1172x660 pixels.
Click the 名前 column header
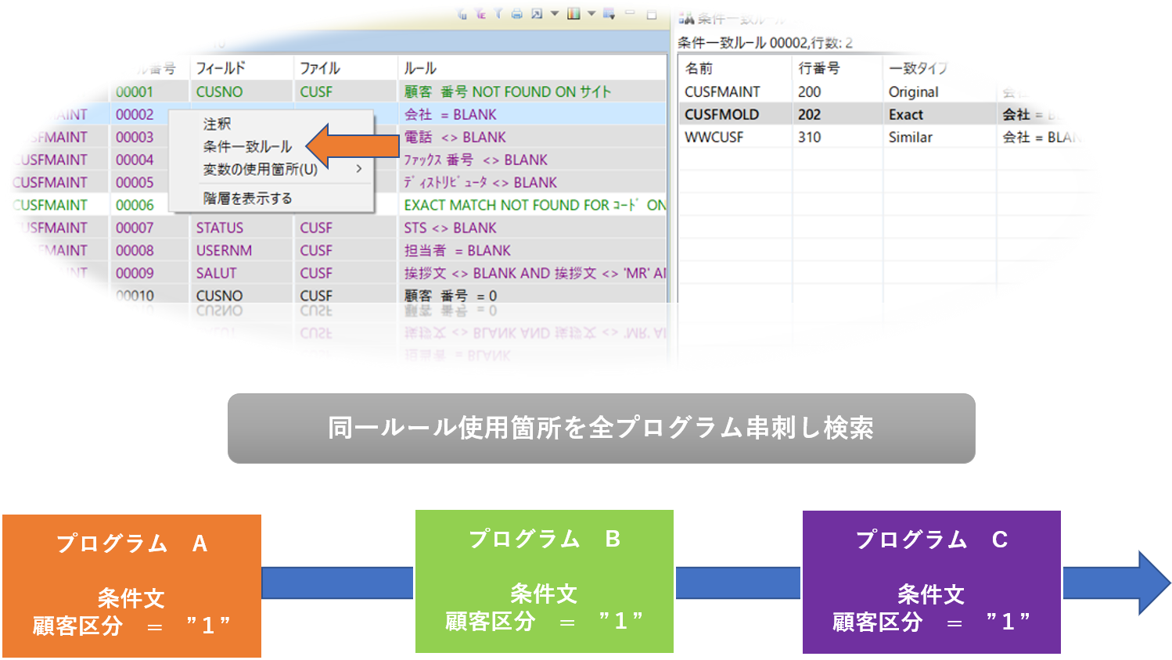pyautogui.click(x=699, y=69)
